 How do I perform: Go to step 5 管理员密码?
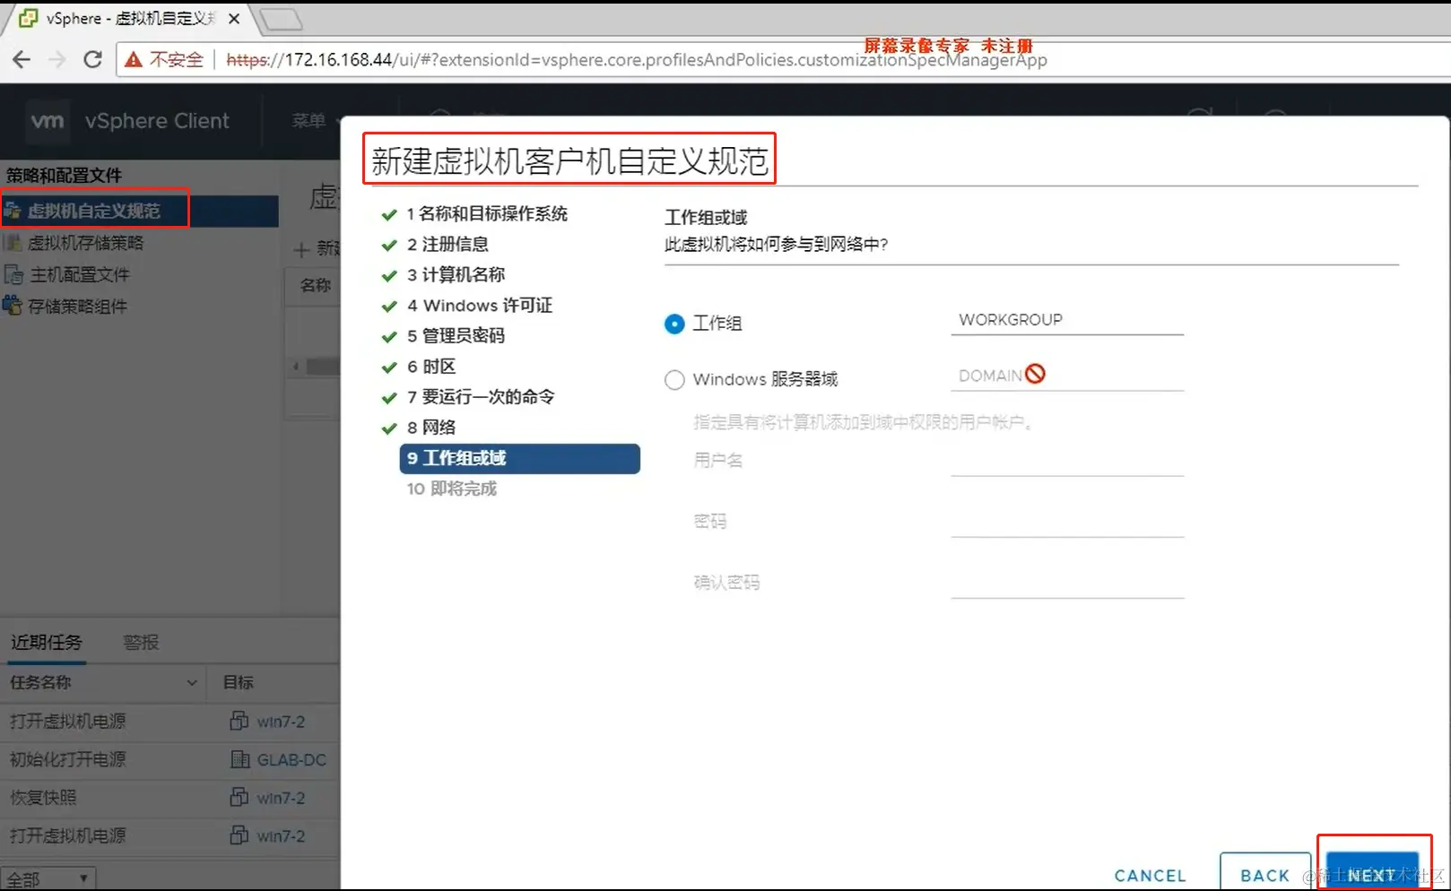(x=456, y=335)
